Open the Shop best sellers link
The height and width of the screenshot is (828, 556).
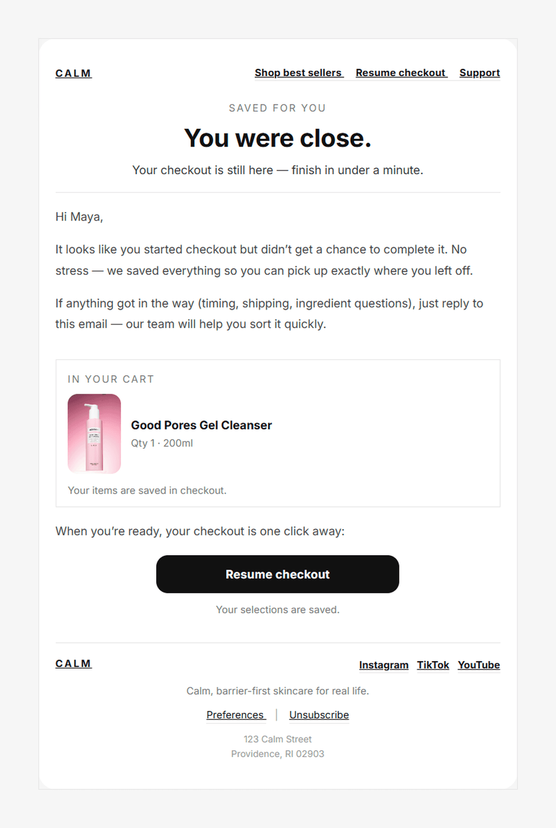click(298, 73)
